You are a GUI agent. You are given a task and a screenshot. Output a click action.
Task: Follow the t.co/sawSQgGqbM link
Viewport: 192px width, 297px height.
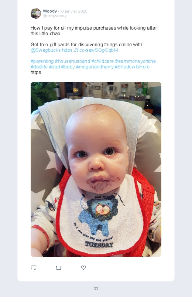click(90, 50)
